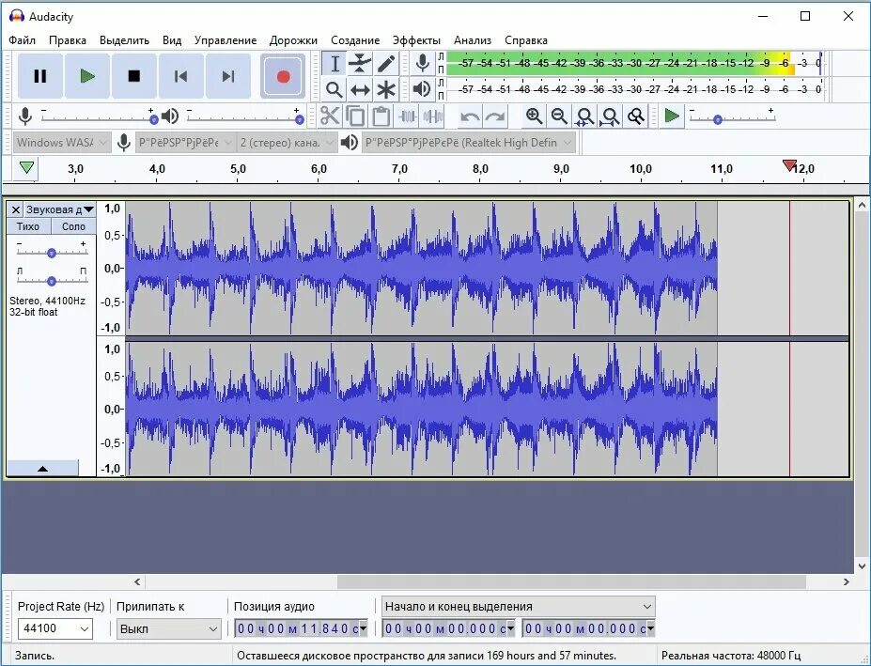Select the Selection (I-beam) tool

pyautogui.click(x=334, y=63)
